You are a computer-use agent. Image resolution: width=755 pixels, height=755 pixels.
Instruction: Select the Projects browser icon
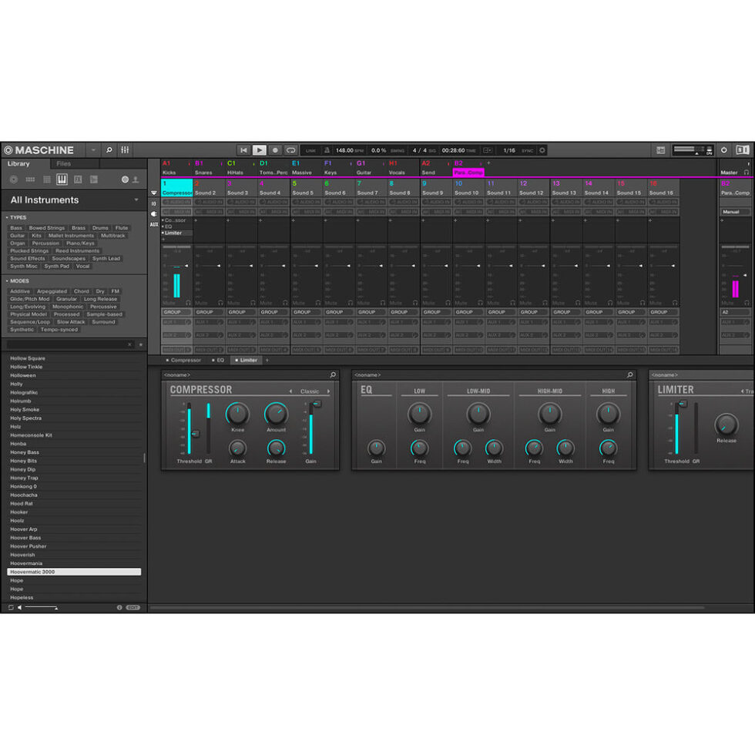pyautogui.click(x=14, y=180)
